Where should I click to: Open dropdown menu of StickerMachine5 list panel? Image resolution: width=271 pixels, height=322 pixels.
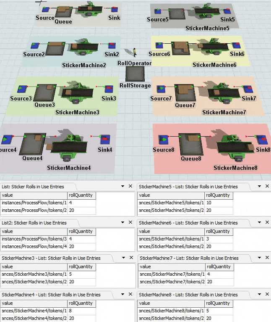pyautogui.click(x=258, y=186)
